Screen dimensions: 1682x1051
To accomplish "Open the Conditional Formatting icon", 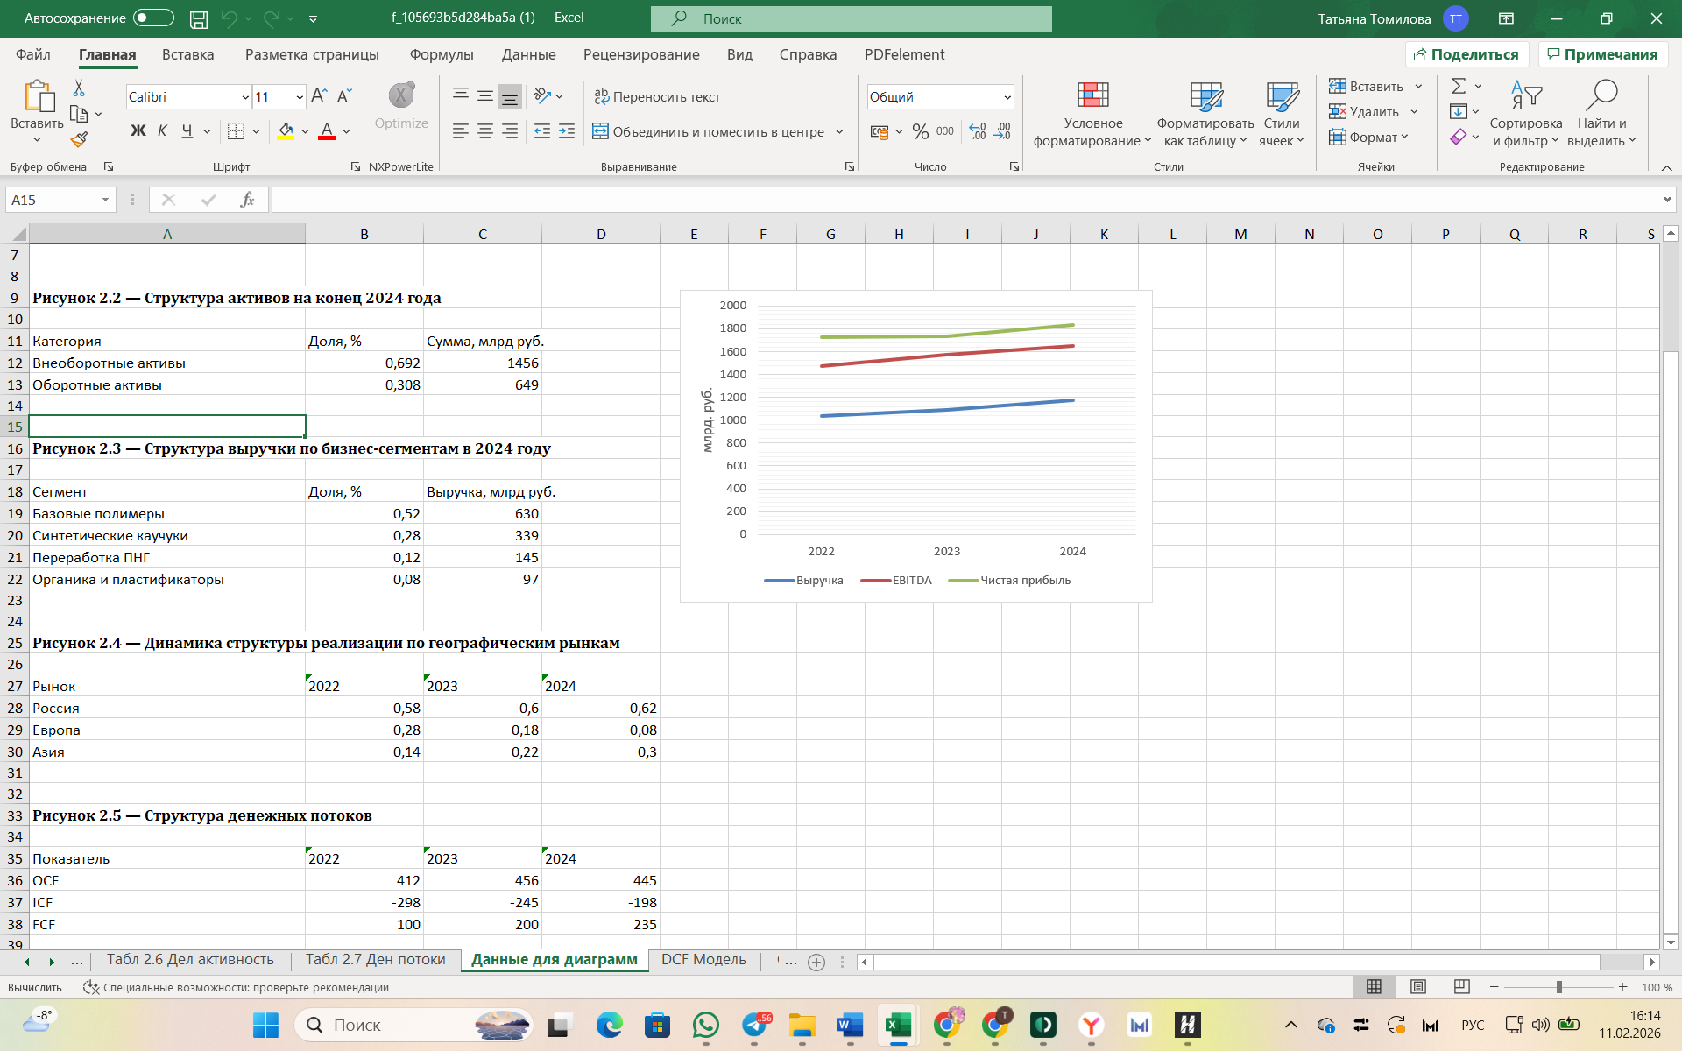I will (x=1092, y=95).
